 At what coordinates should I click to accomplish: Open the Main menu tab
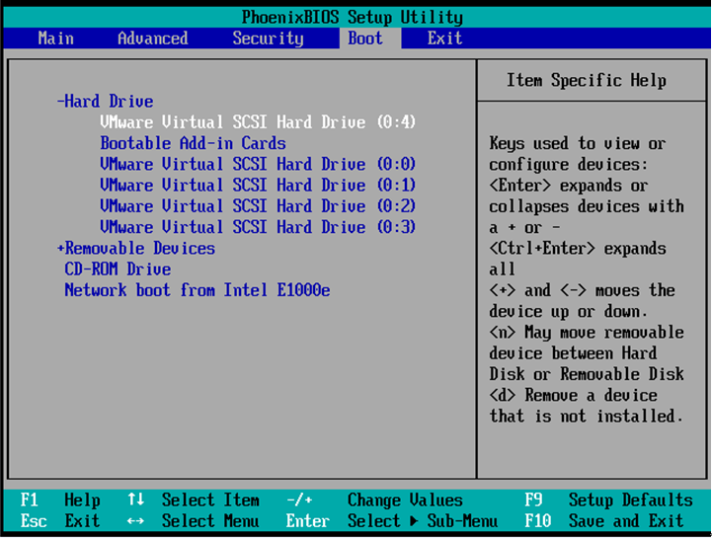56,38
